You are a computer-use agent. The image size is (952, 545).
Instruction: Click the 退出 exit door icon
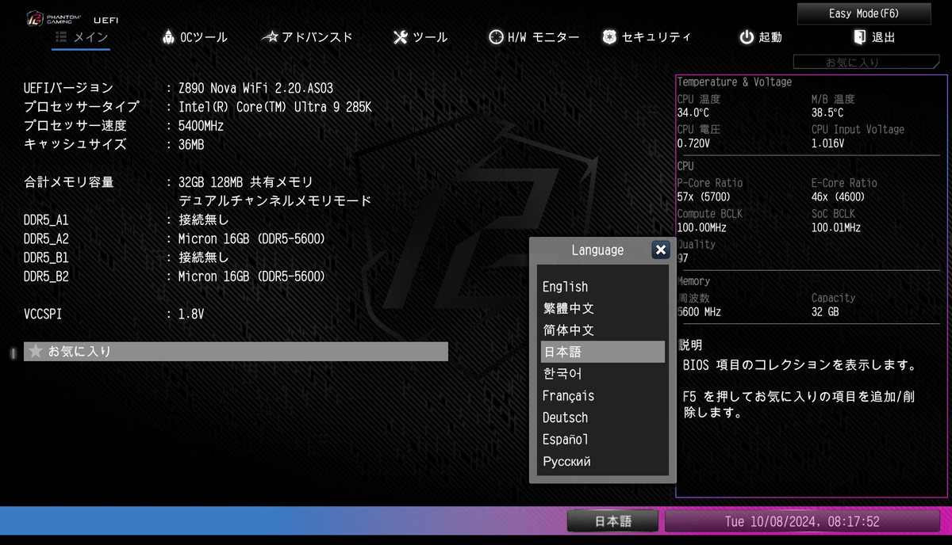tap(860, 37)
